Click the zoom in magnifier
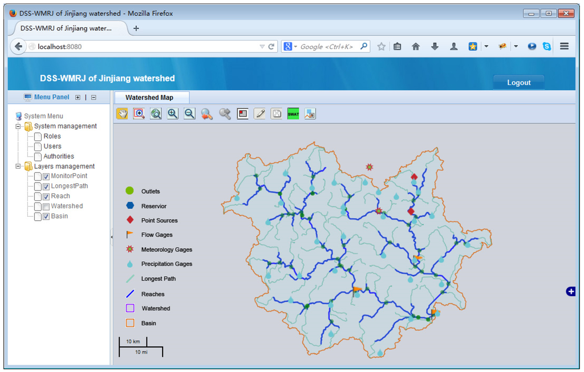The image size is (584, 372). (173, 114)
